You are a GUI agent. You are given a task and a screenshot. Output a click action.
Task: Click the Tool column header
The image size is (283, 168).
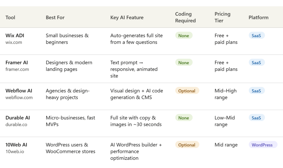[10, 17]
